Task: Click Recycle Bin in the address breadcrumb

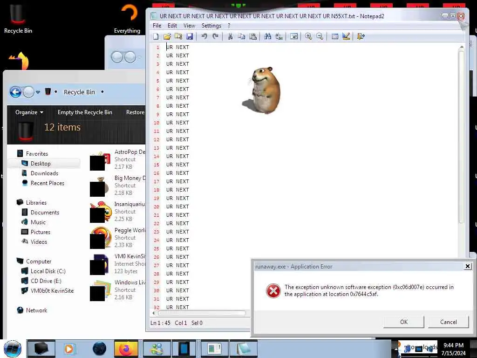Action: click(79, 92)
